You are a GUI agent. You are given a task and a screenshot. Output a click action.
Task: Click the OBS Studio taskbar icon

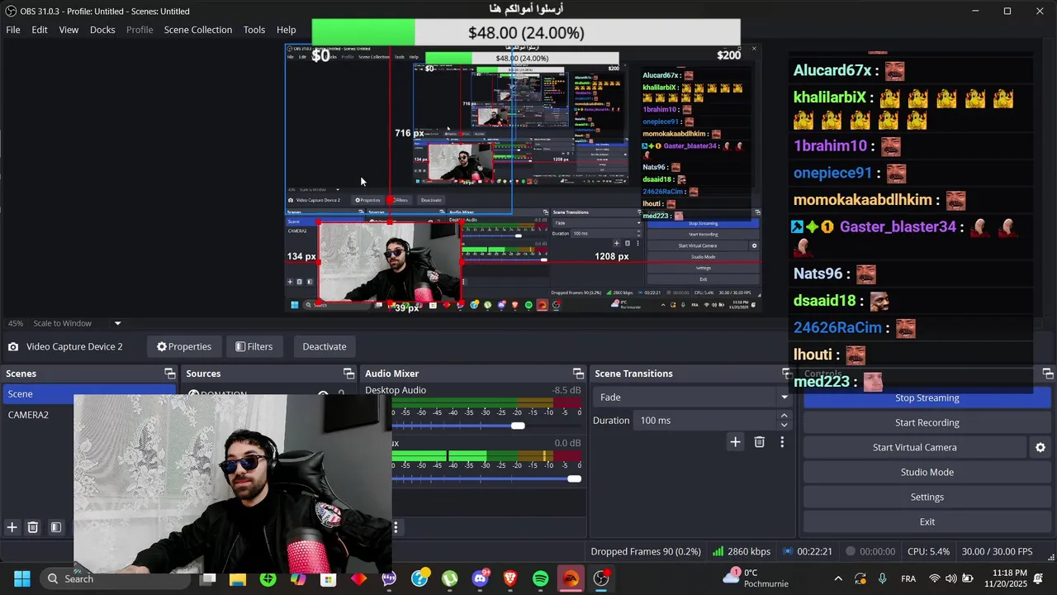(x=601, y=579)
